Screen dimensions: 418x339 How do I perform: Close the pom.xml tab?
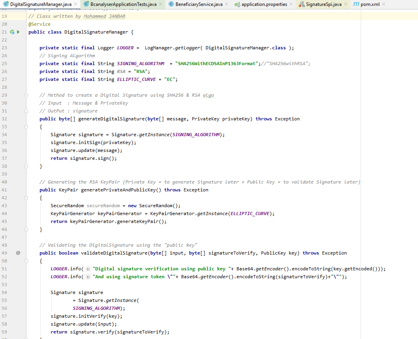coord(384,4)
